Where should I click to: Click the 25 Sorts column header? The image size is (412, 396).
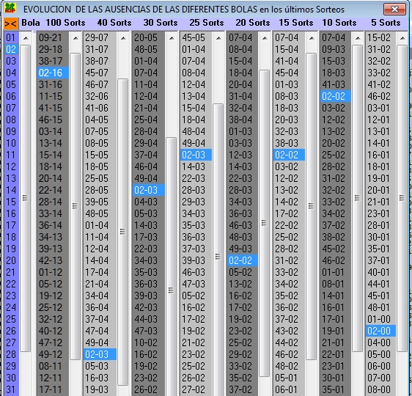pyautogui.click(x=207, y=23)
